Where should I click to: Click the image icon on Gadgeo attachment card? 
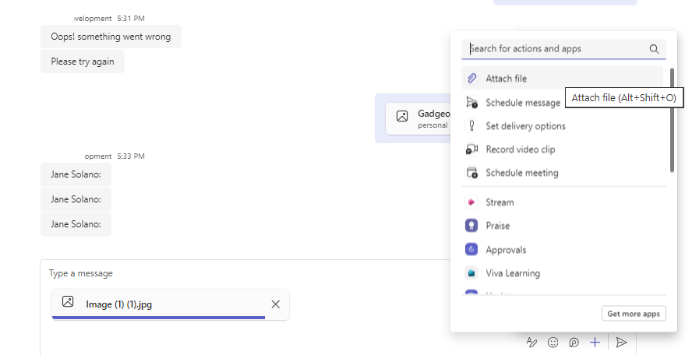pyautogui.click(x=402, y=116)
